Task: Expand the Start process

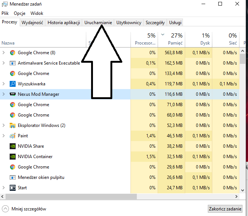Action: 3,187
